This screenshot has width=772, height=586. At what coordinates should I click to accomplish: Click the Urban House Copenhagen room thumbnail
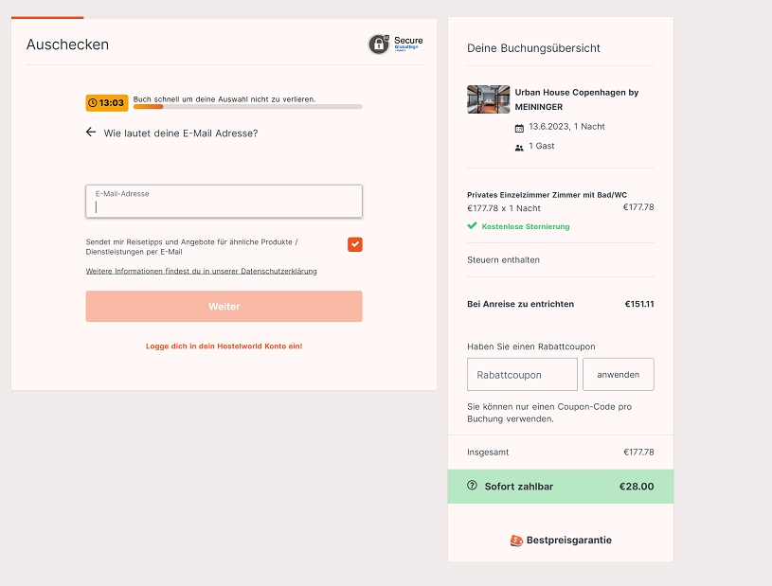pos(488,98)
